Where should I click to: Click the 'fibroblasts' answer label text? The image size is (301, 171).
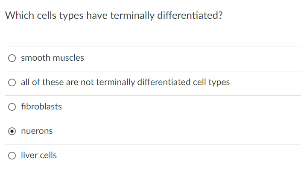click(x=41, y=106)
